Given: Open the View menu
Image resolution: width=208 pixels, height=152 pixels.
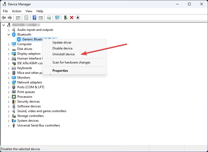Looking at the screenshot, I should (29, 11).
